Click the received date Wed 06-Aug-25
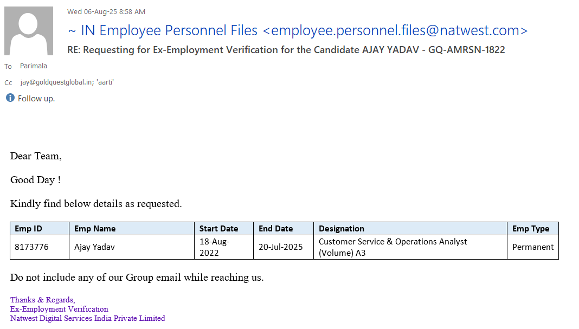This screenshot has width=579, height=329. (x=106, y=12)
